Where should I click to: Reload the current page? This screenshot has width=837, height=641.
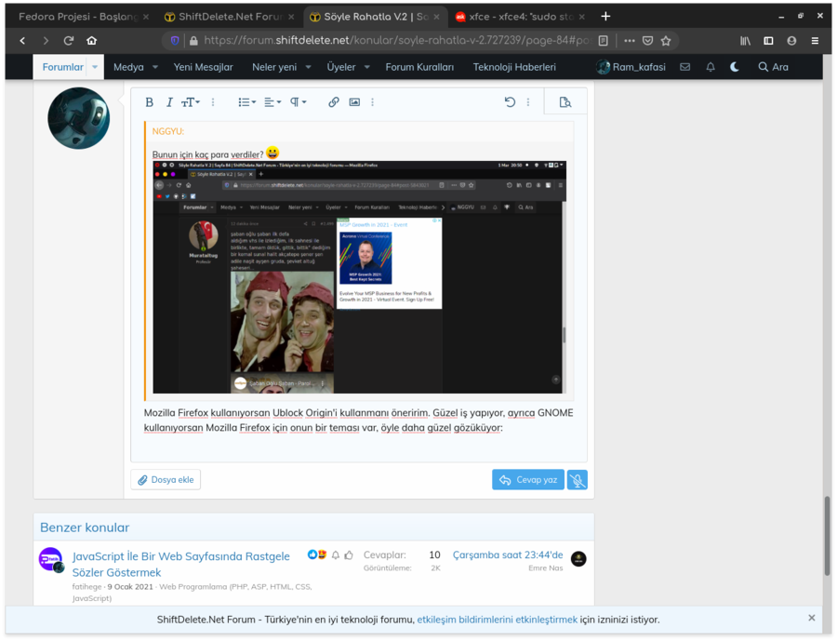pyautogui.click(x=68, y=41)
